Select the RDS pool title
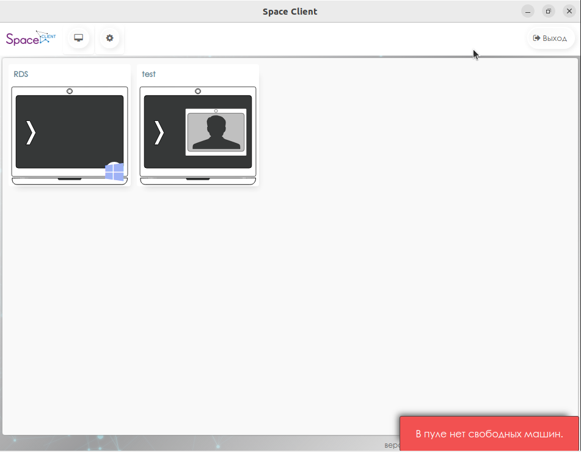The height and width of the screenshot is (452, 581). (21, 74)
